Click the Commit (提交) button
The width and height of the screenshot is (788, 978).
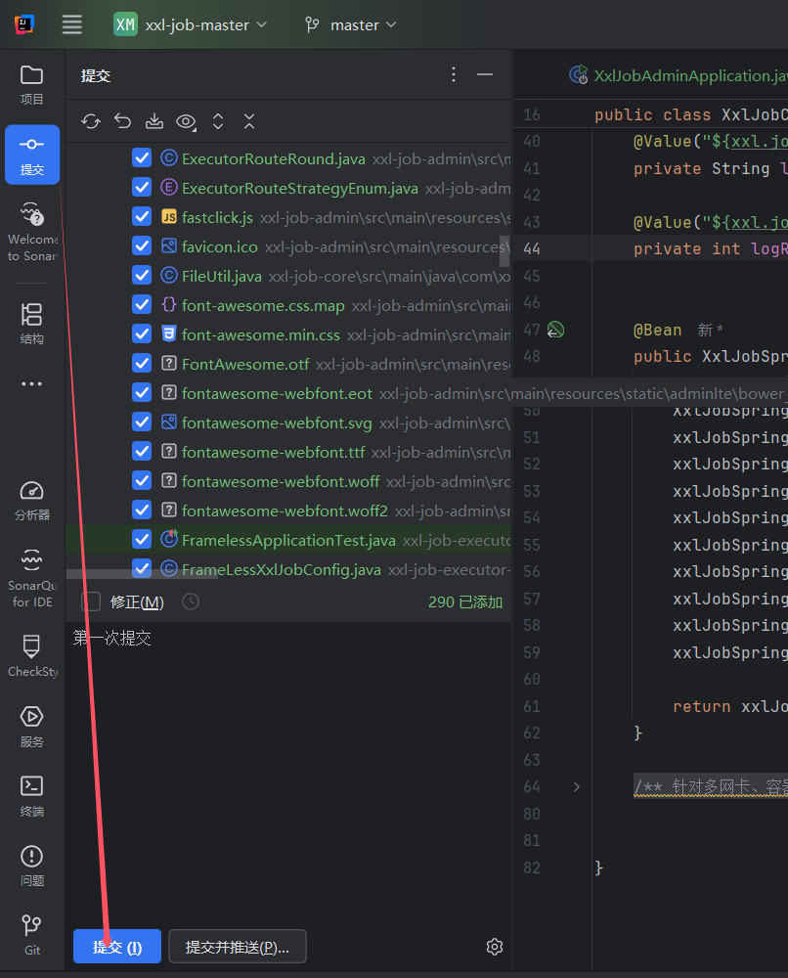tap(117, 947)
